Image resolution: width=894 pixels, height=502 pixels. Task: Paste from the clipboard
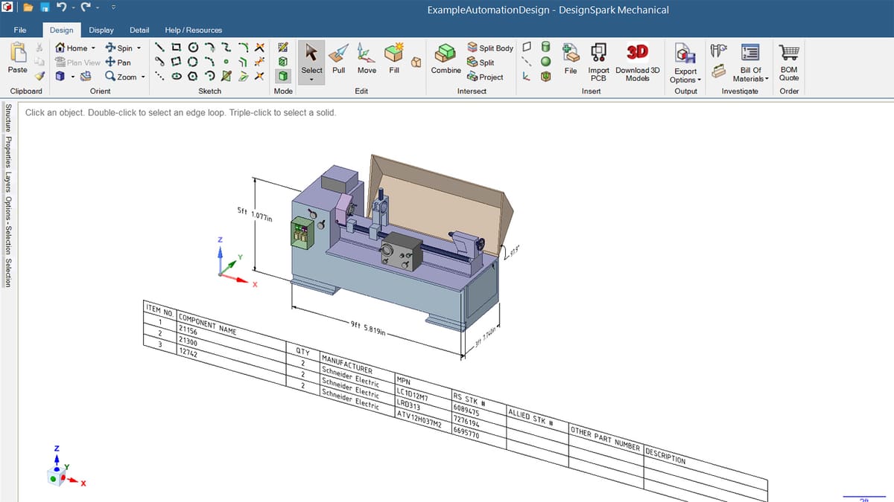click(17, 58)
